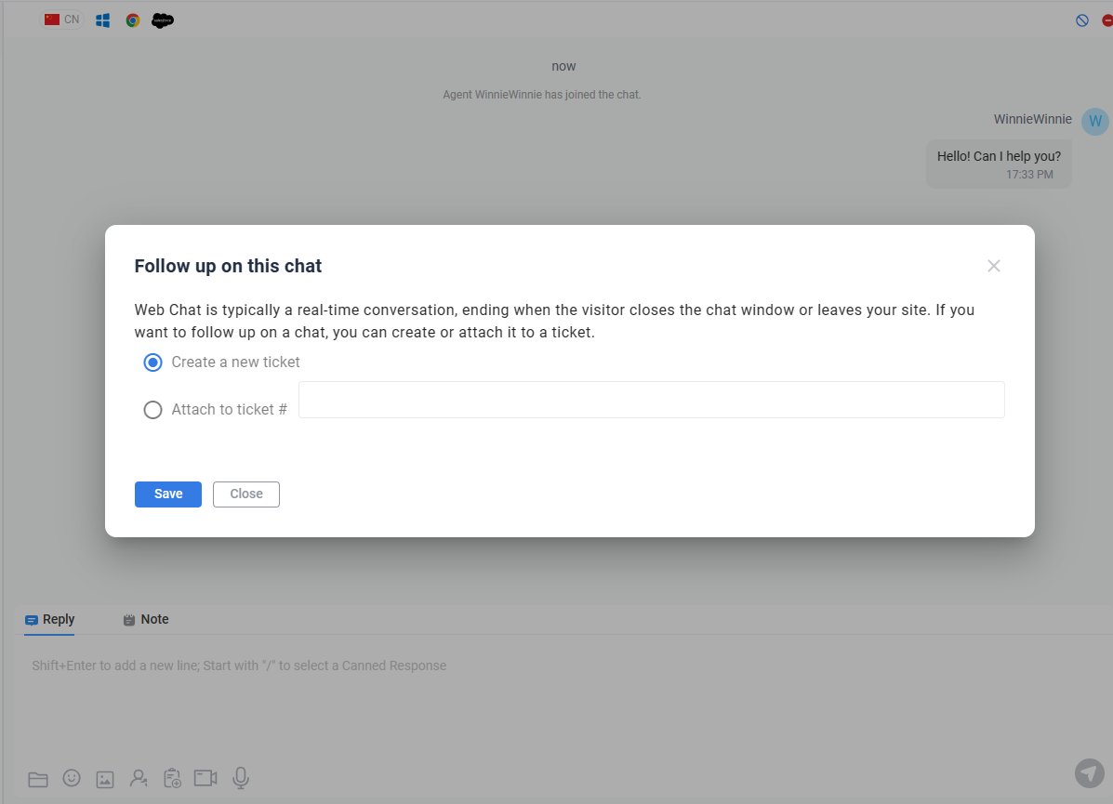Click the clipboard with plus icon
This screenshot has width=1113, height=804.
click(x=172, y=778)
